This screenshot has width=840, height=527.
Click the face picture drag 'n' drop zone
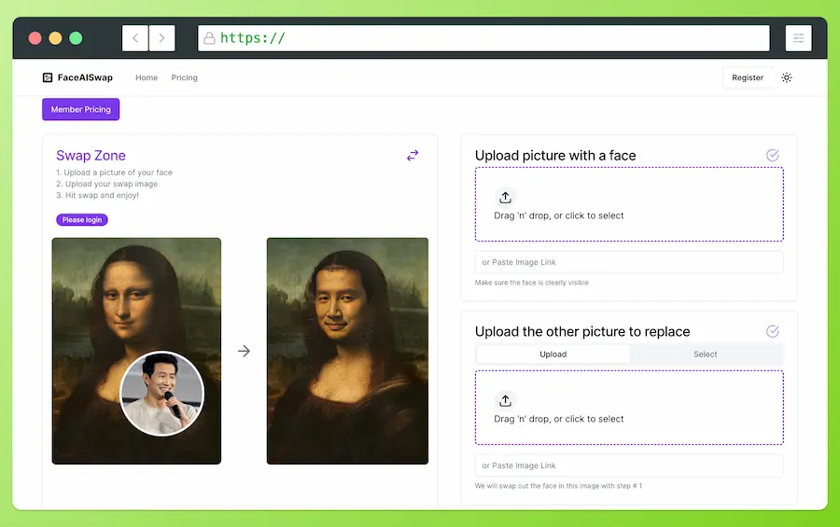pyautogui.click(x=629, y=204)
